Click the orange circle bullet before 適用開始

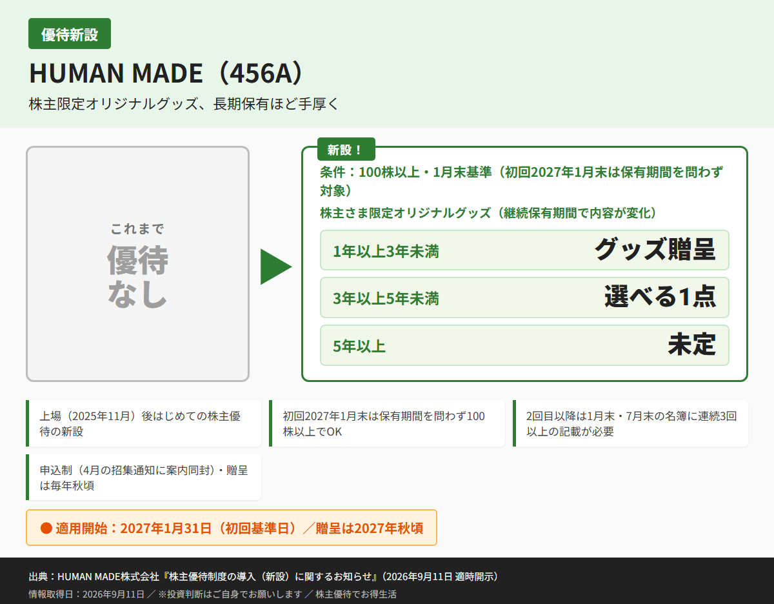[x=46, y=528]
